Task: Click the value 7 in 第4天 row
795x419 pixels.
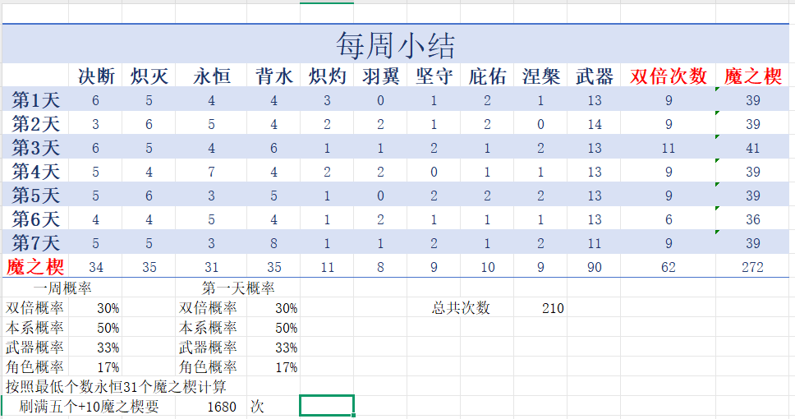Action: tap(211, 173)
